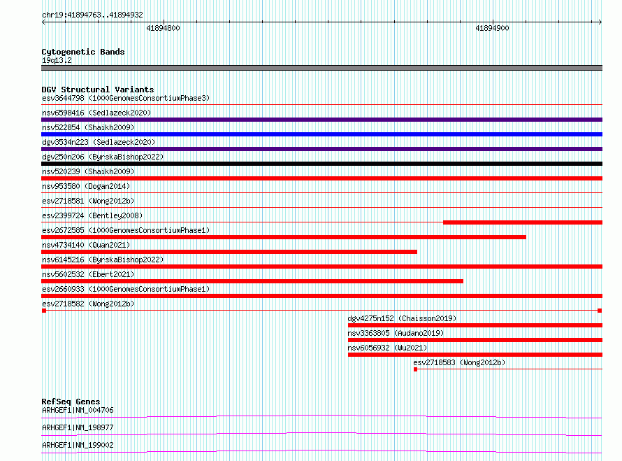Click the ARHGEF1|NM_004706 magenta transcript line
This screenshot has height=461, width=622.
point(321,416)
